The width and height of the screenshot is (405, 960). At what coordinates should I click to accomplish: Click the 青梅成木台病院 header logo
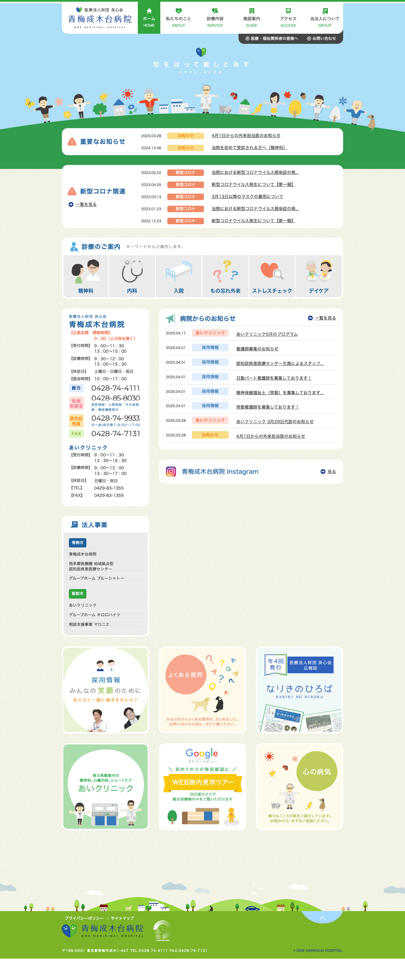(100, 18)
